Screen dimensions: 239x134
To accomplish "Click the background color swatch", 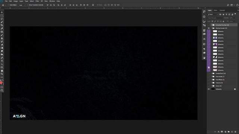I will (3, 84).
